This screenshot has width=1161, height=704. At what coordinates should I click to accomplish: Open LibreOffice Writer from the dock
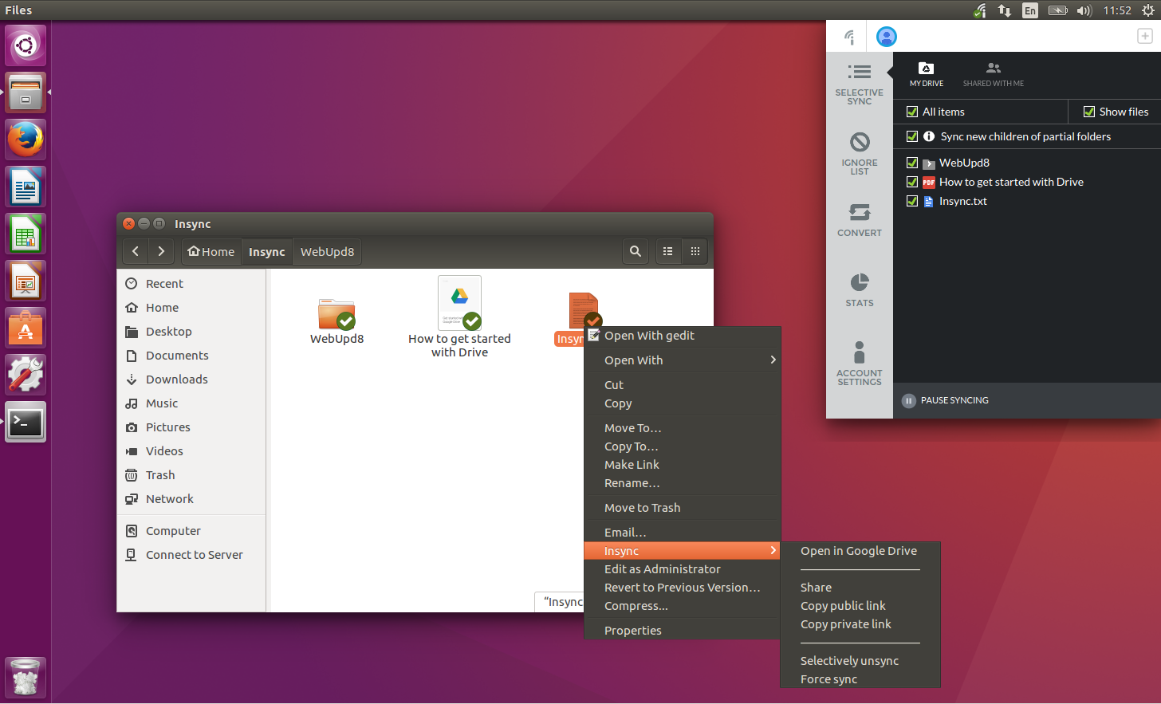click(x=26, y=187)
